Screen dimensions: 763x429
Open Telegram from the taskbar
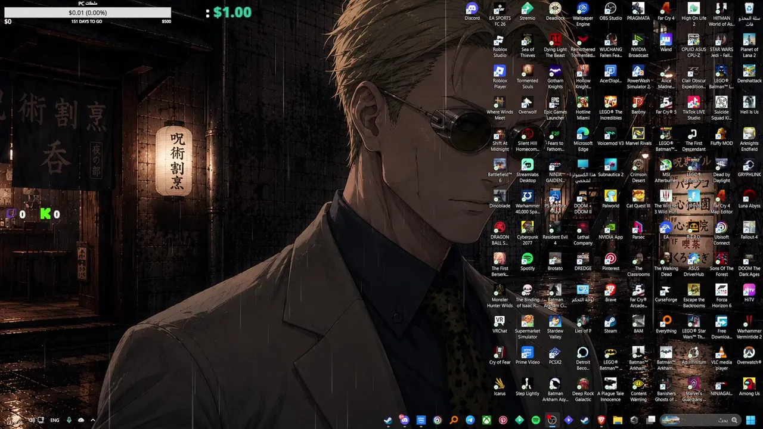click(x=470, y=420)
